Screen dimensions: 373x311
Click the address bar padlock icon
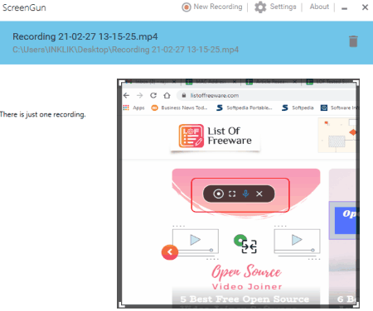tap(183, 95)
